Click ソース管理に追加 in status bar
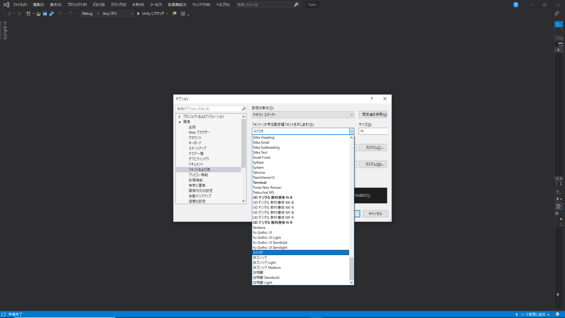Image resolution: width=565 pixels, height=318 pixels. pos(533,314)
